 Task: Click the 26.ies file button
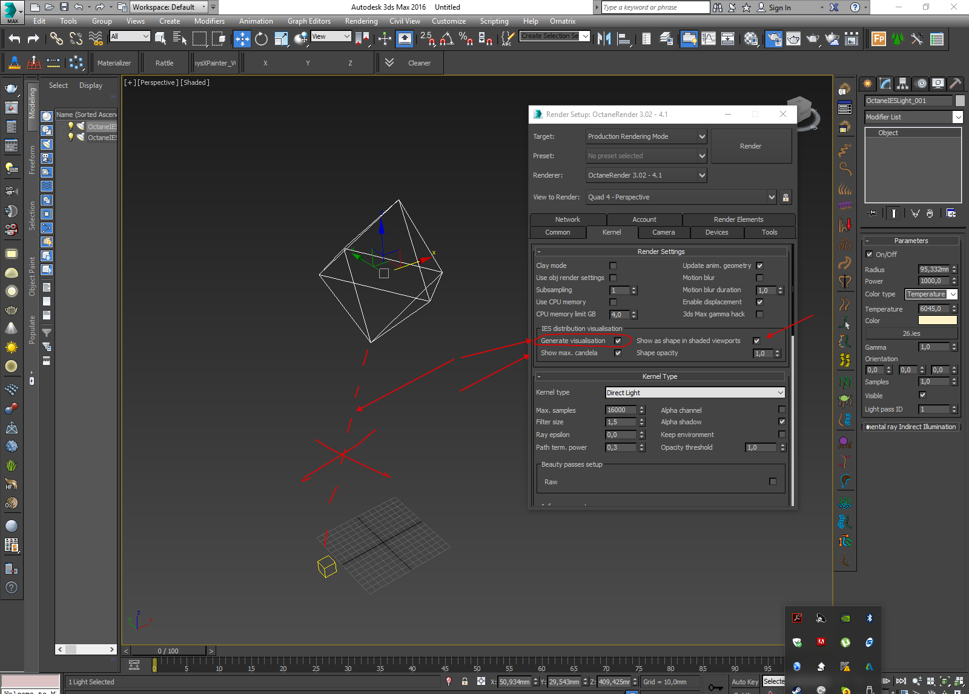[x=911, y=334]
